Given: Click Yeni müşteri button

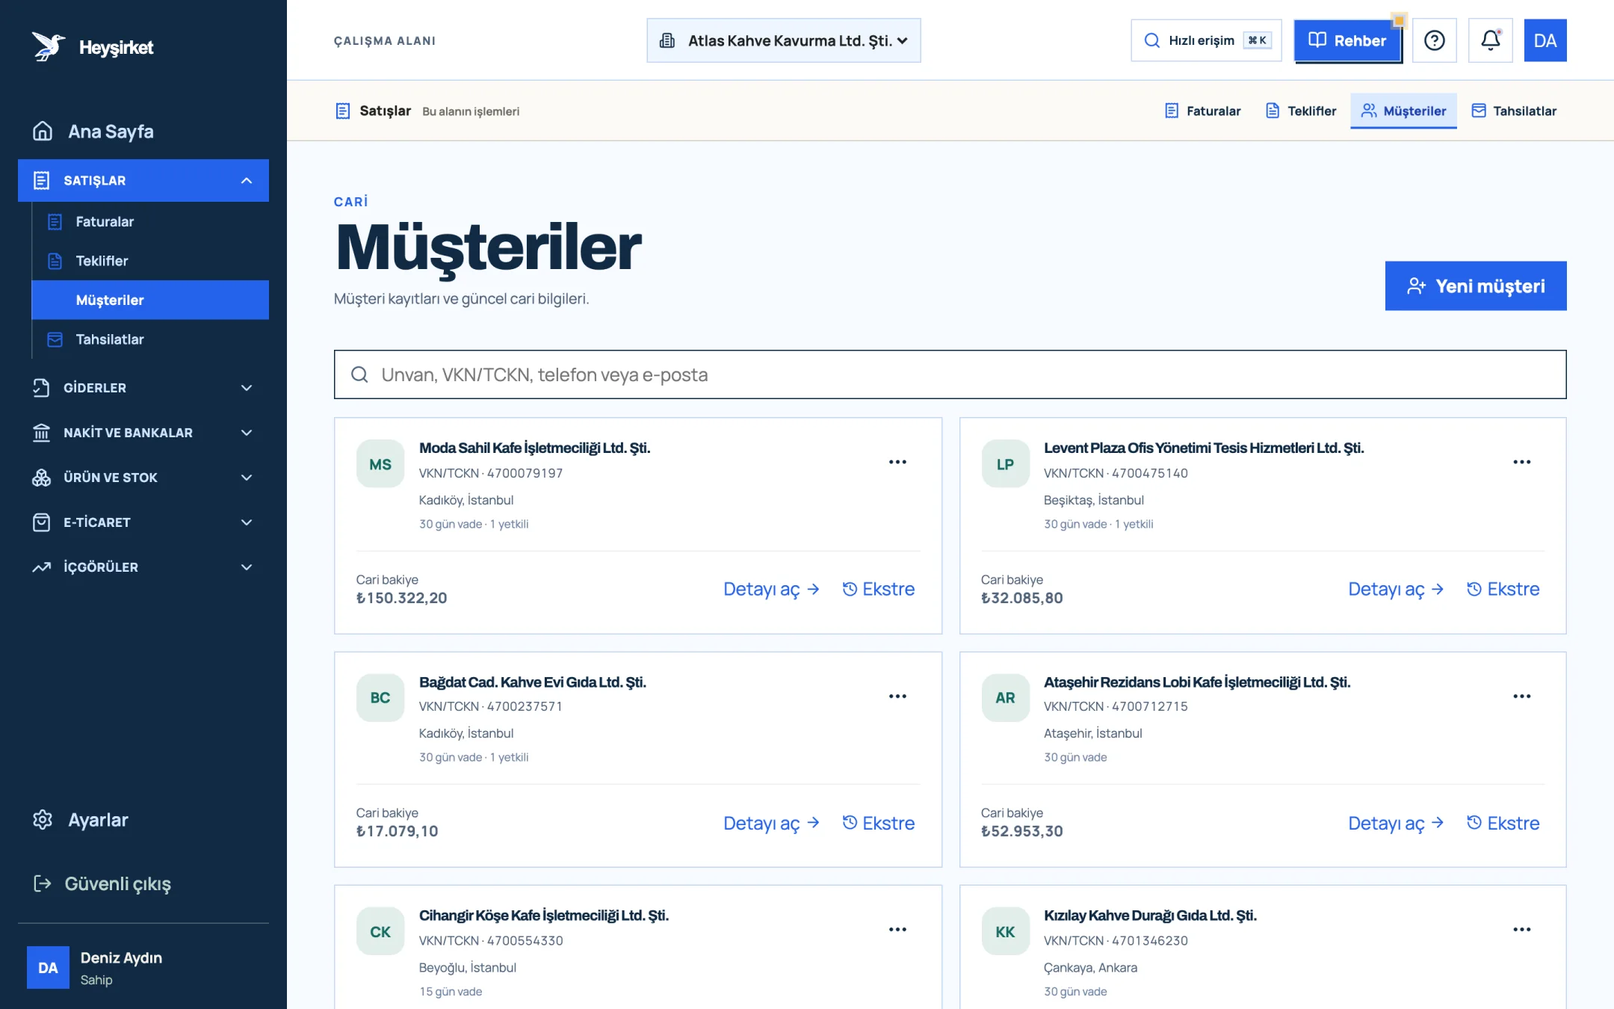Looking at the screenshot, I should [x=1476, y=286].
